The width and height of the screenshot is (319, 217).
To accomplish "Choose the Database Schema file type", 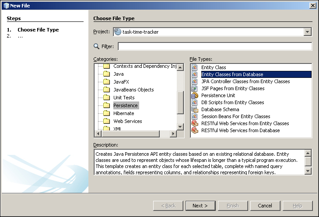I will pyautogui.click(x=220, y=109).
